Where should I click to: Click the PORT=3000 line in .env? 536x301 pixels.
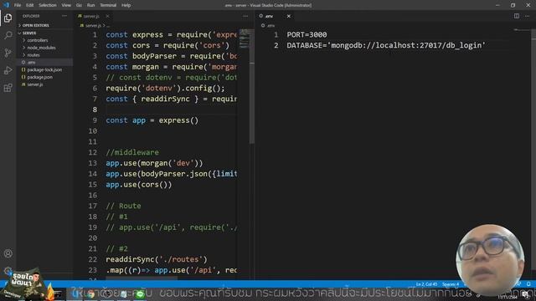pos(307,35)
